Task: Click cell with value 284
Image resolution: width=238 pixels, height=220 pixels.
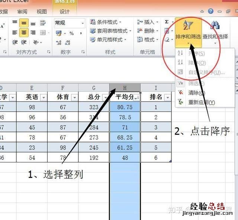Action: (x=94, y=127)
